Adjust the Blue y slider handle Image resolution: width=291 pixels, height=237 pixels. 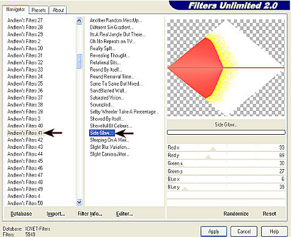coord(185,189)
